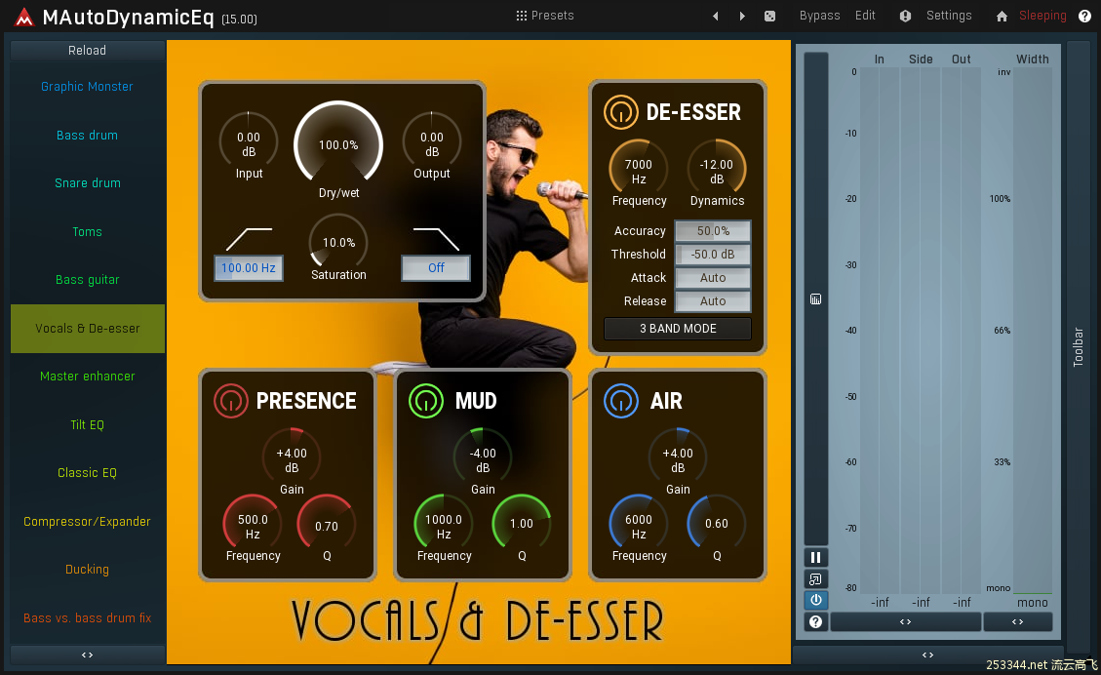Expand the level meters arrows below the In/Side/Out meters
The width and height of the screenshot is (1101, 675).
[906, 621]
